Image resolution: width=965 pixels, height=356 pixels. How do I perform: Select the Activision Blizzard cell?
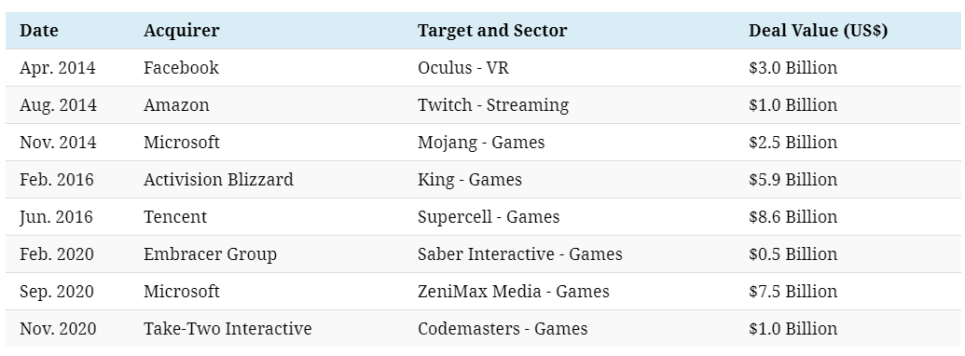pyautogui.click(x=218, y=180)
